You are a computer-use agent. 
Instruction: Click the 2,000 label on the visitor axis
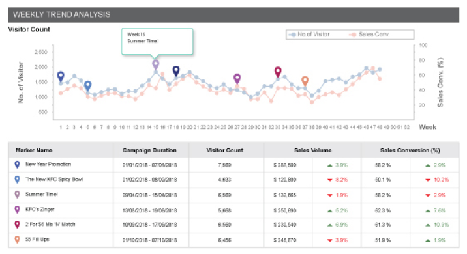pos(41,67)
